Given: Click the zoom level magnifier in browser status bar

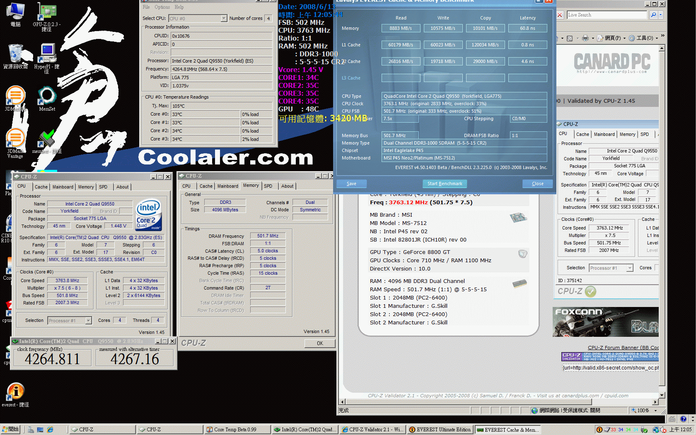Looking at the screenshot, I should coord(634,411).
